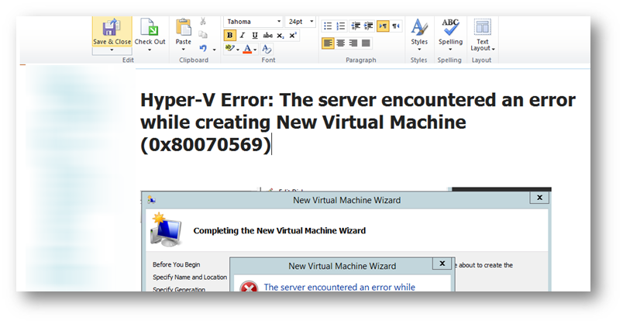
Task: Expand the Check Out dropdown arrow
Action: pos(150,50)
